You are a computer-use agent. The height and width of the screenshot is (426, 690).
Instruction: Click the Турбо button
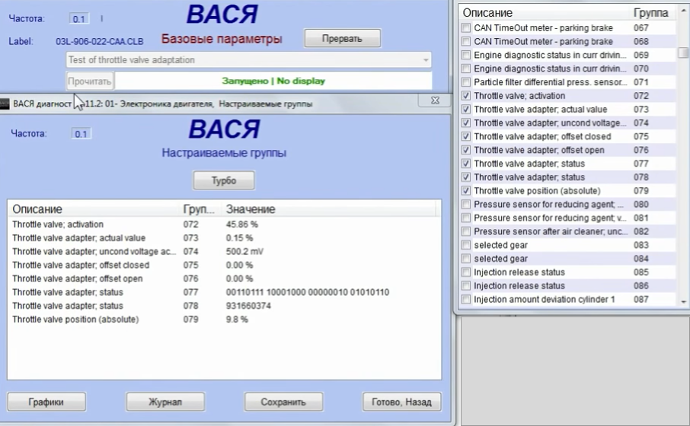pos(223,181)
